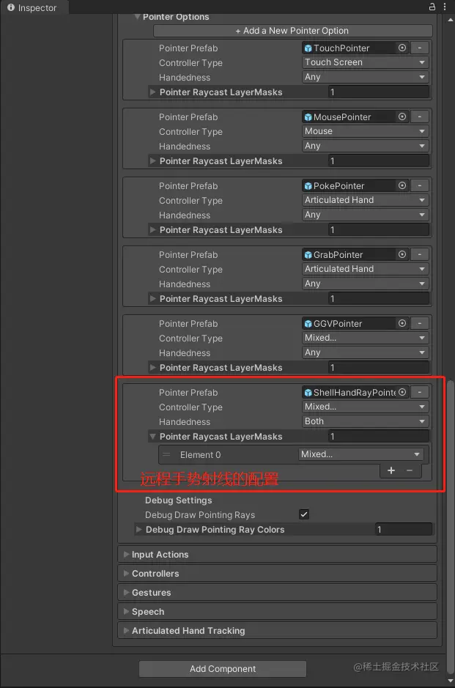
Task: Open GGVPointer Handedness Any dropdown
Action: pos(365,352)
